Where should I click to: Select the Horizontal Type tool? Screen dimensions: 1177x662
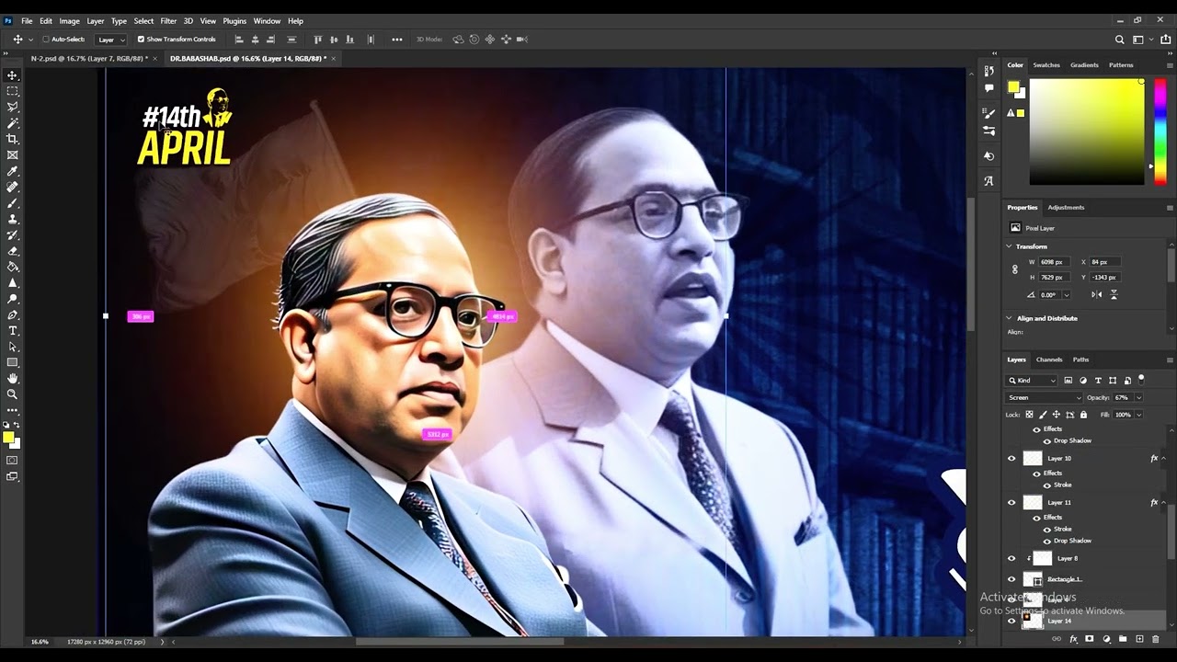pyautogui.click(x=13, y=331)
